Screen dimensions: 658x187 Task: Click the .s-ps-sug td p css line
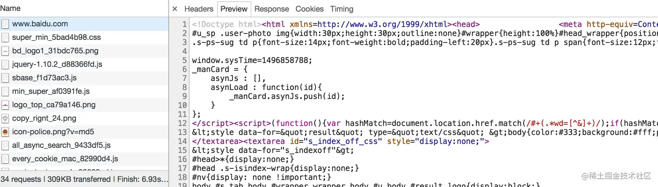(425, 43)
